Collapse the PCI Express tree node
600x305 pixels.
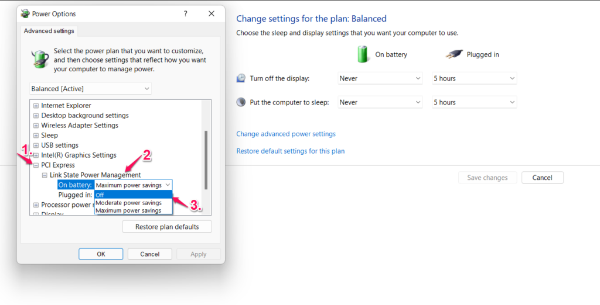[x=36, y=165]
